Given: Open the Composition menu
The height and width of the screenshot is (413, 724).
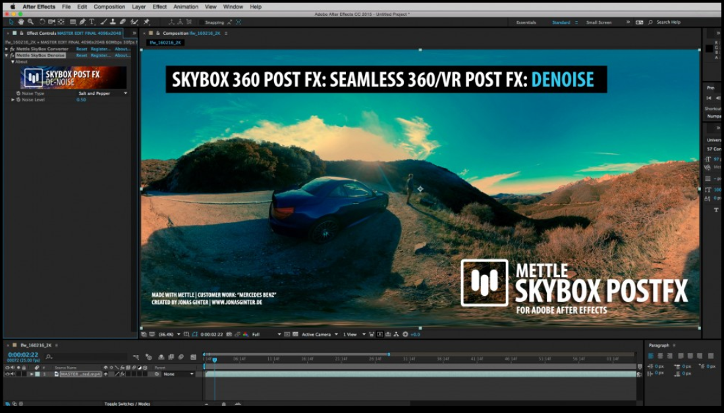Looking at the screenshot, I should tap(109, 7).
